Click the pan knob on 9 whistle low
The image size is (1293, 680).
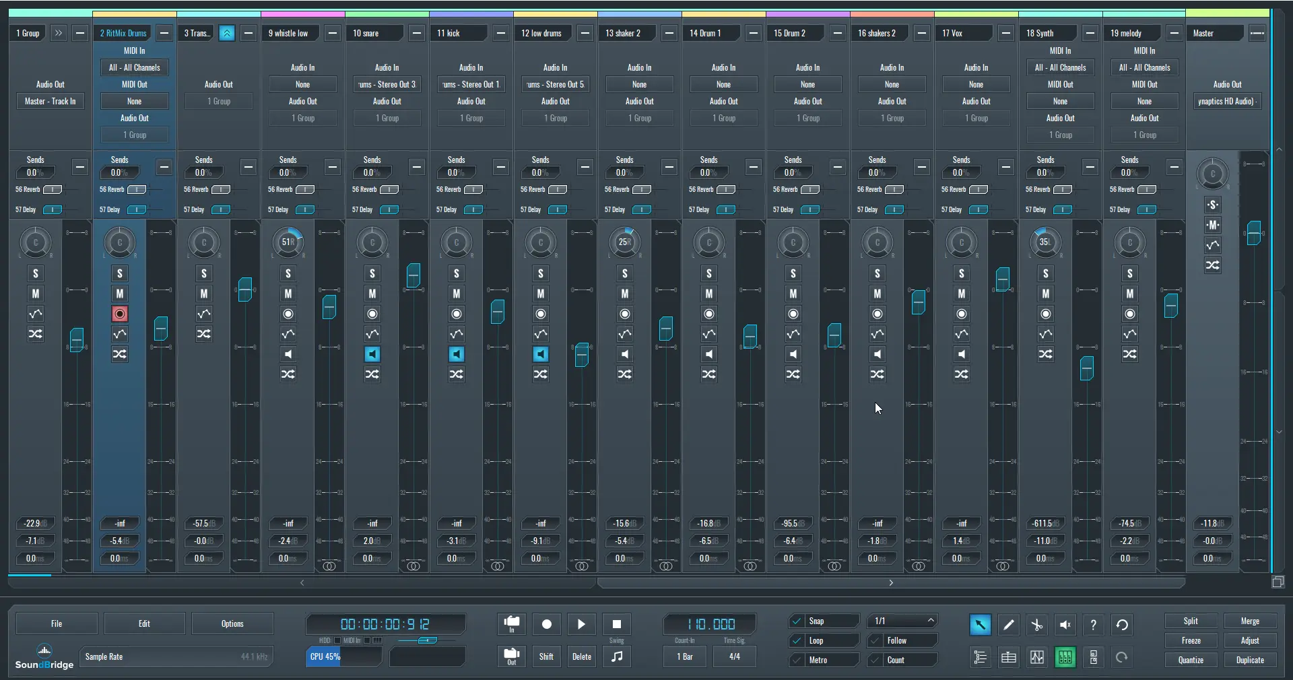(x=288, y=242)
